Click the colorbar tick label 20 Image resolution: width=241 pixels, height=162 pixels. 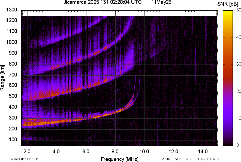239,91
